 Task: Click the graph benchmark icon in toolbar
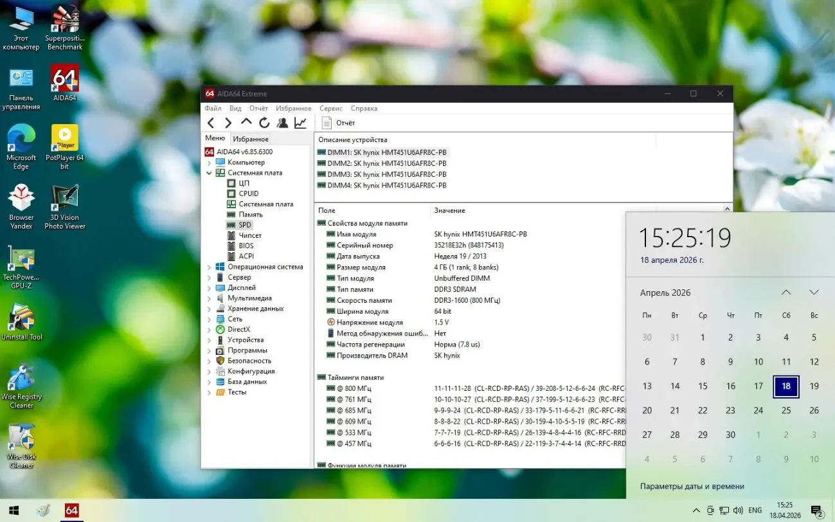(300, 123)
